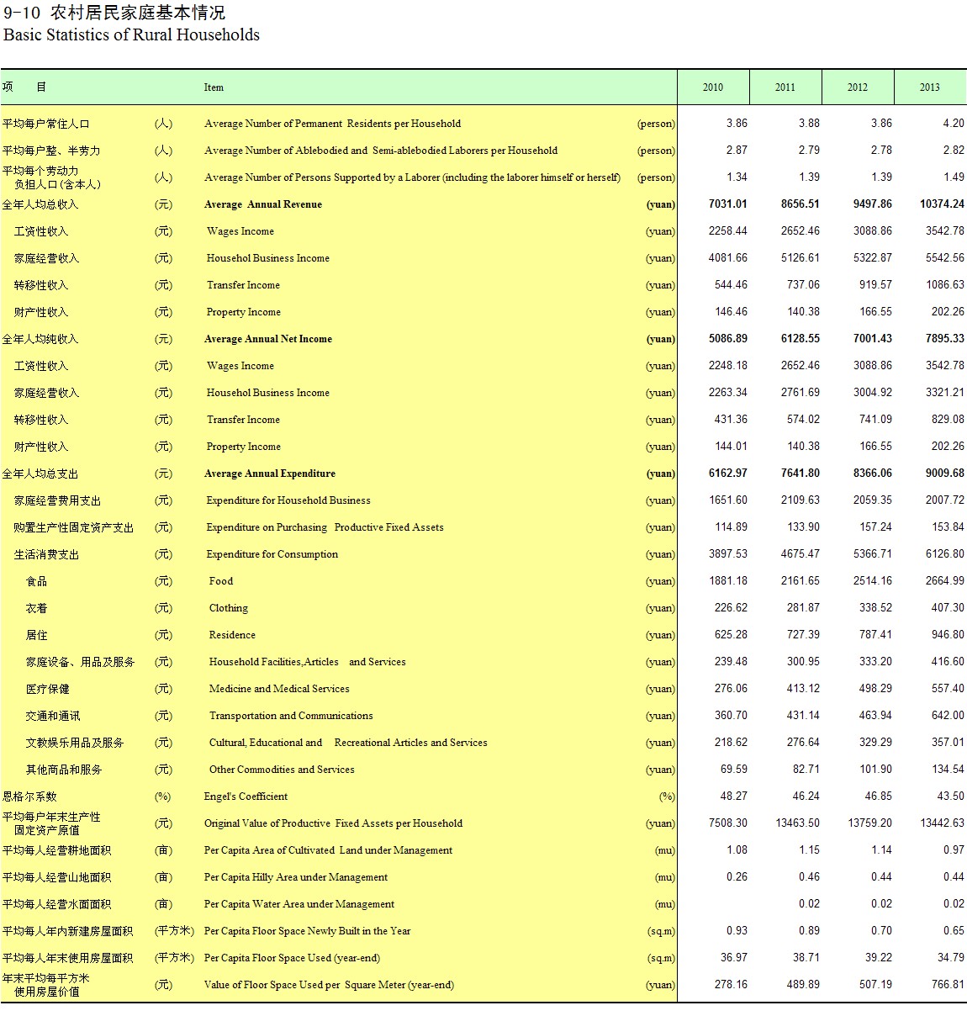Select the net income value 5086.89
Image resolution: width=967 pixels, height=1016 pixels.
tap(728, 339)
